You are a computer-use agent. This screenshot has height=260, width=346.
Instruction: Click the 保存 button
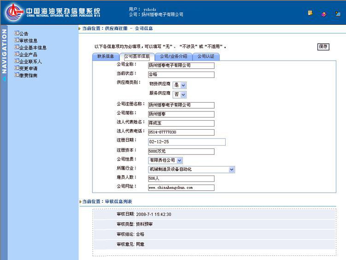[x=323, y=47]
